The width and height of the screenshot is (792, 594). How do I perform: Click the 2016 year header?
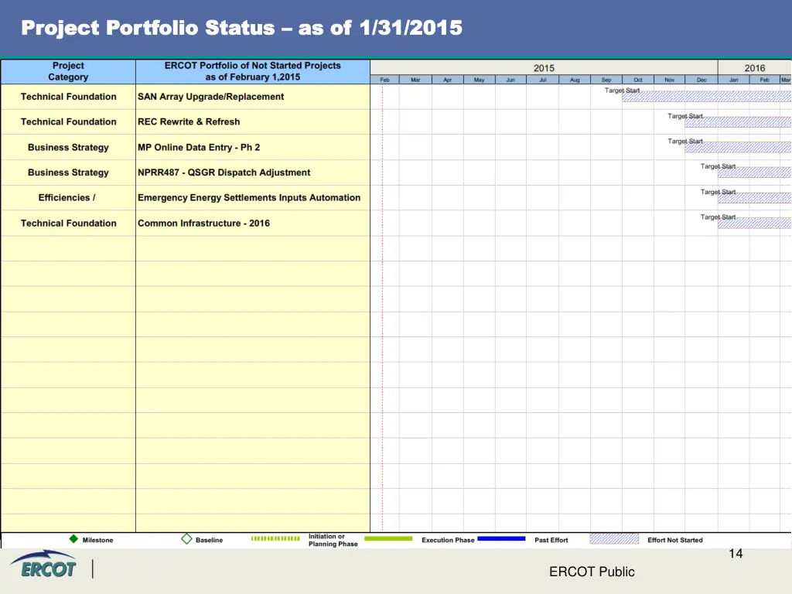[x=755, y=68]
